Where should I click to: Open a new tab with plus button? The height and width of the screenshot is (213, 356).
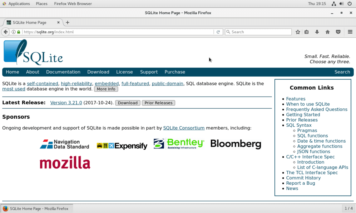point(67,22)
